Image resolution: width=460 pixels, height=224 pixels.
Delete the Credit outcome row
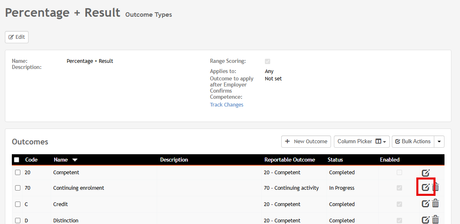436,203
